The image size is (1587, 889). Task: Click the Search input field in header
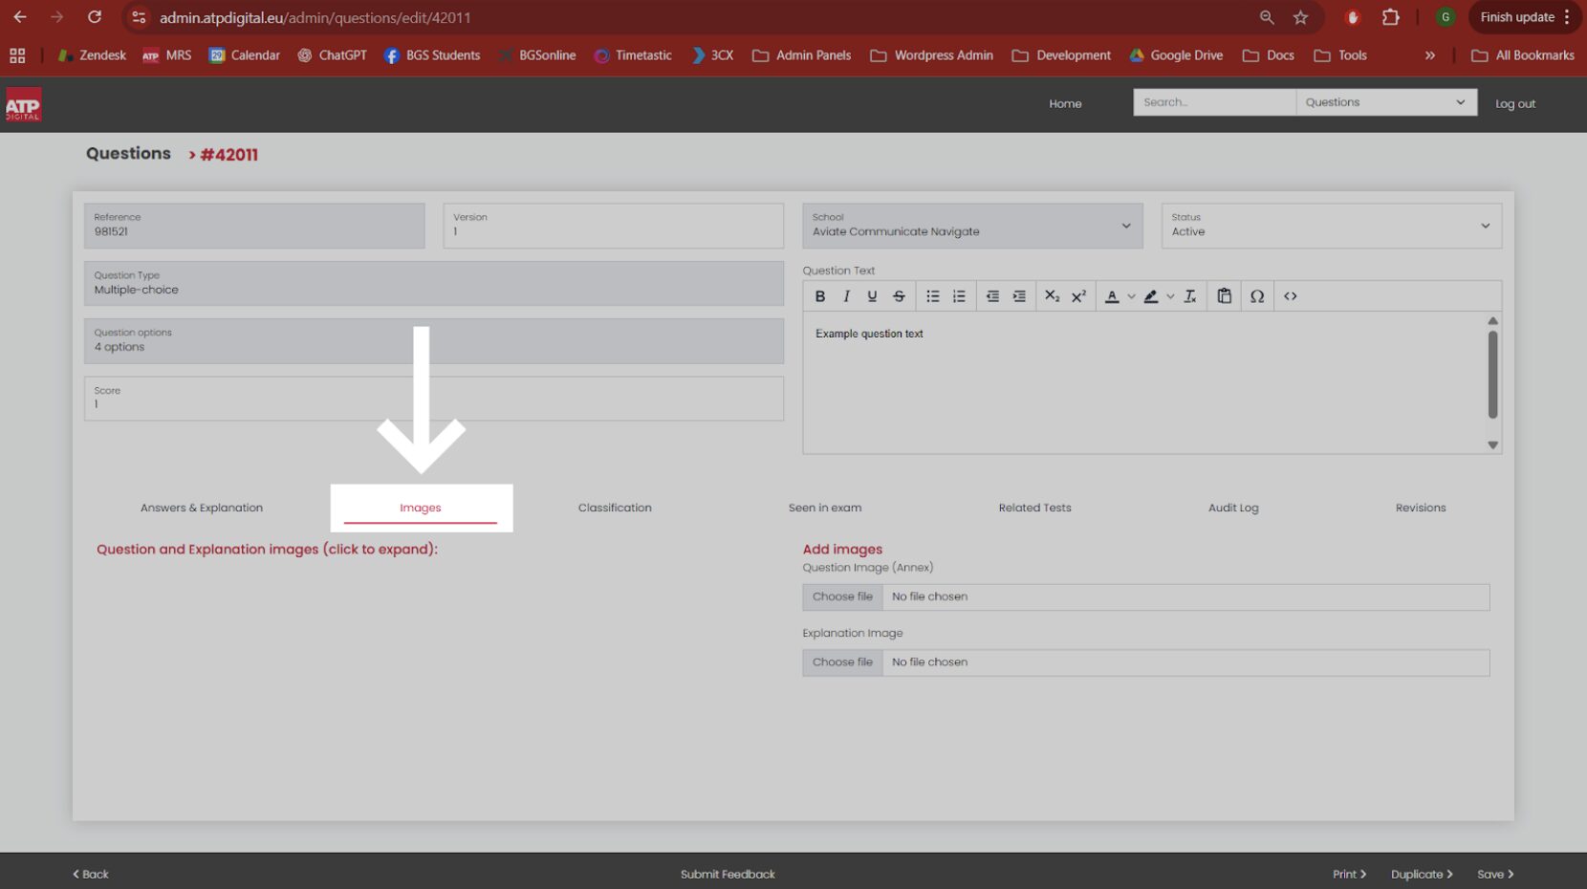tap(1214, 102)
